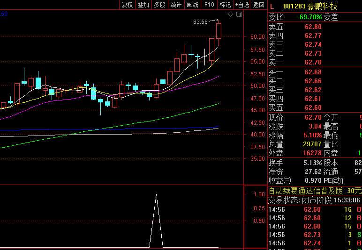
Task: Click the 14:56 trade at 62.74
Action: [x=315, y=243]
